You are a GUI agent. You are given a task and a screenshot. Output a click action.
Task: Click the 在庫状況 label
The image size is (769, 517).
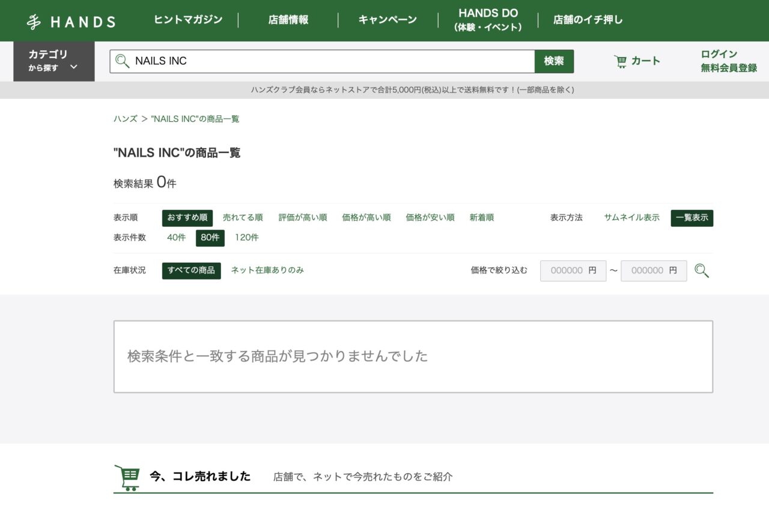pos(130,270)
